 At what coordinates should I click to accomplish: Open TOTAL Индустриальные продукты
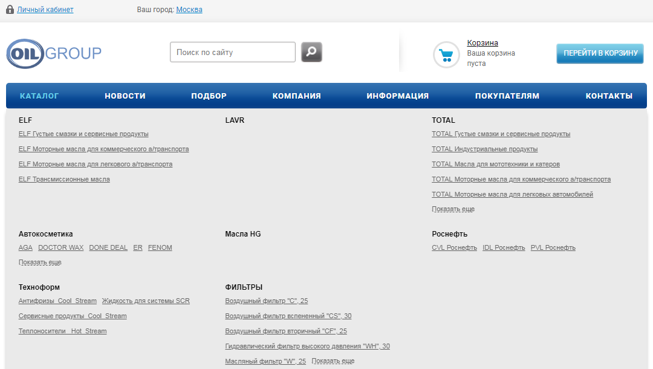[x=485, y=149]
